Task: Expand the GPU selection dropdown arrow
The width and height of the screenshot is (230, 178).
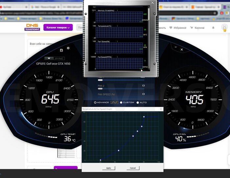Action: tap(49, 58)
